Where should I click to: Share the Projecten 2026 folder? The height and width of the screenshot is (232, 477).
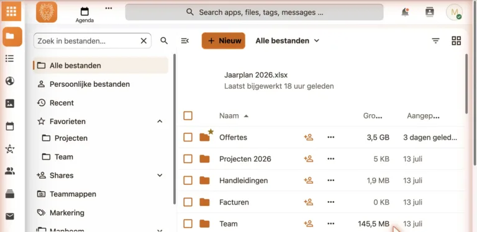[x=308, y=159]
